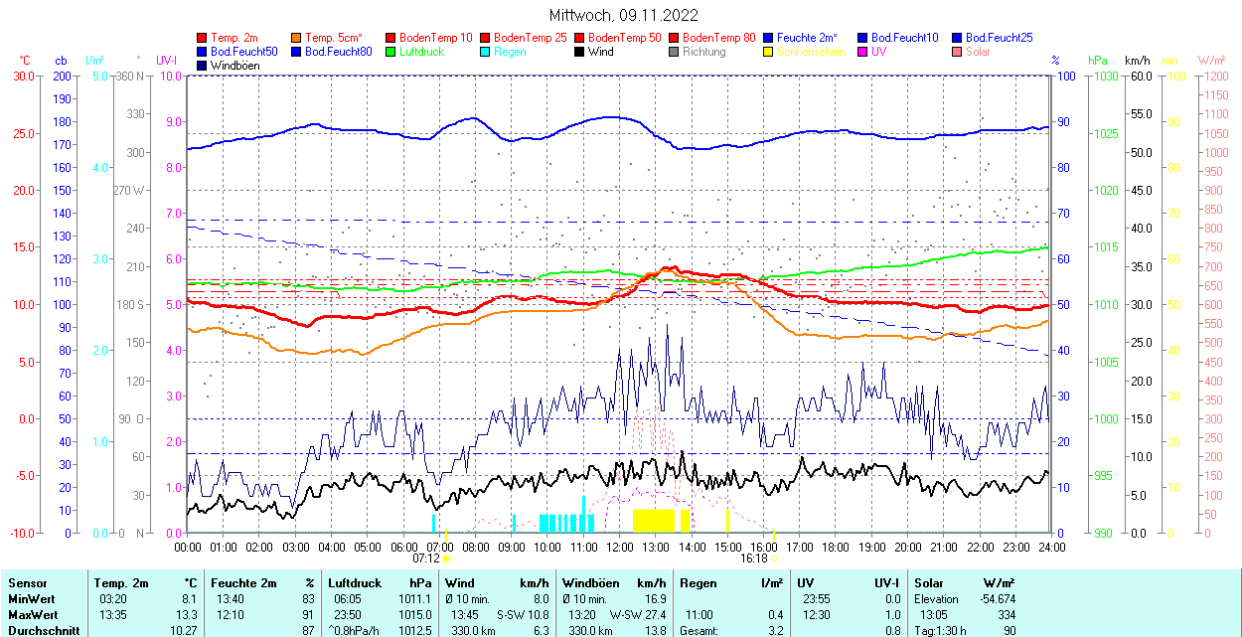Click the maximum temperature time 13:35
The image size is (1242, 637).
(x=113, y=615)
